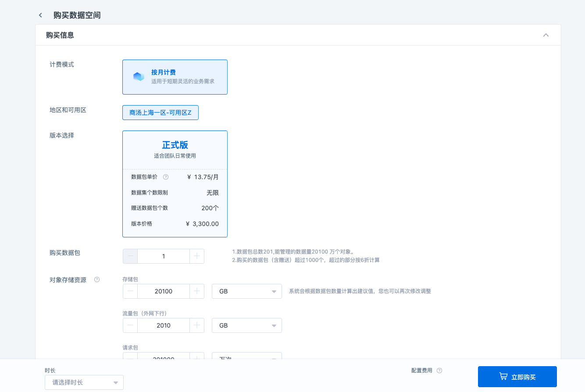Collapse the 购买信息 section
Viewport: 585px width, 392px height.
546,35
